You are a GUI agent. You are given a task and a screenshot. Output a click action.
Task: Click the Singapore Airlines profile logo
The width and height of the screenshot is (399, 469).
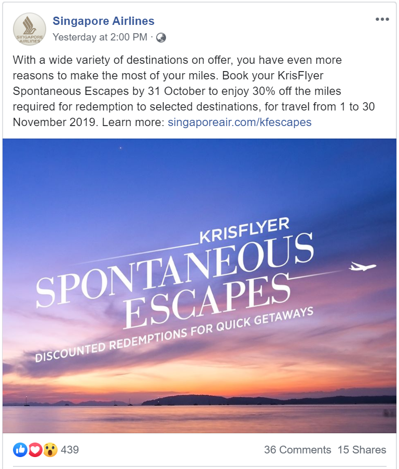(29, 29)
